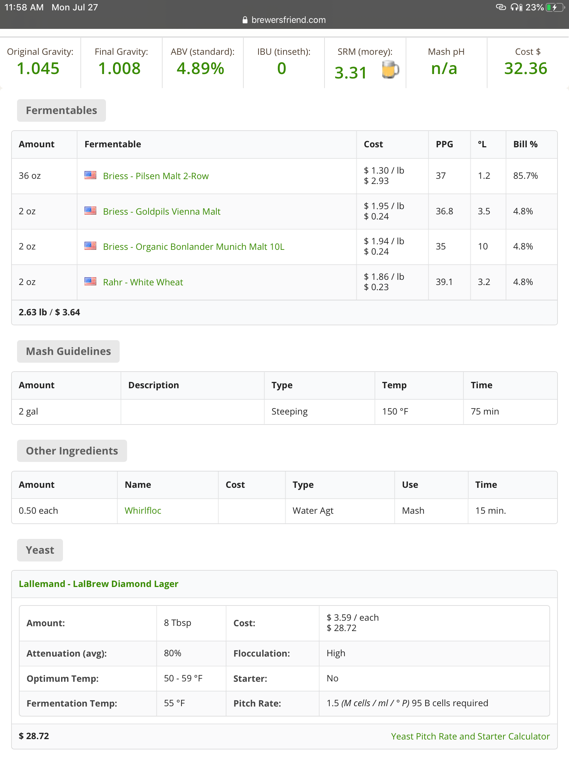569x758 pixels.
Task: Click the 95 B cells required pitch rate
Action: (450, 703)
